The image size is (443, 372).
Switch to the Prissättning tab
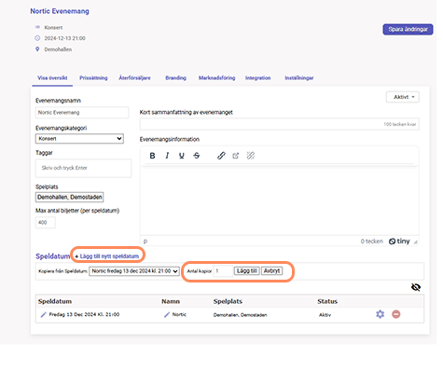(93, 78)
